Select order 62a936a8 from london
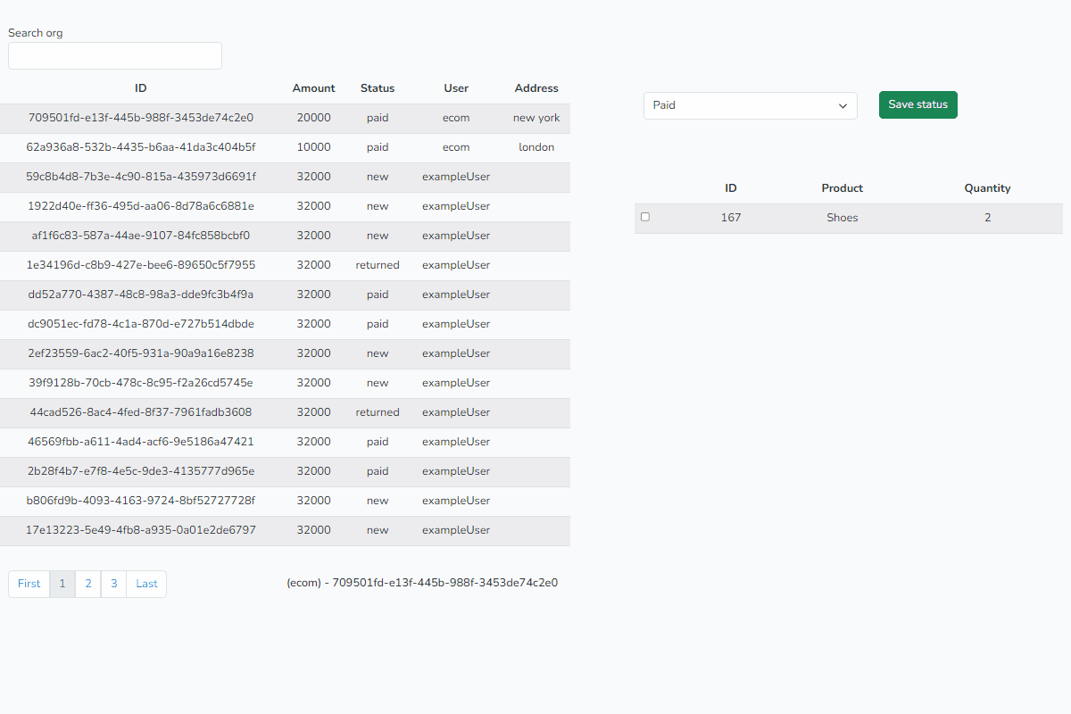Image resolution: width=1071 pixels, height=714 pixels. 141,147
